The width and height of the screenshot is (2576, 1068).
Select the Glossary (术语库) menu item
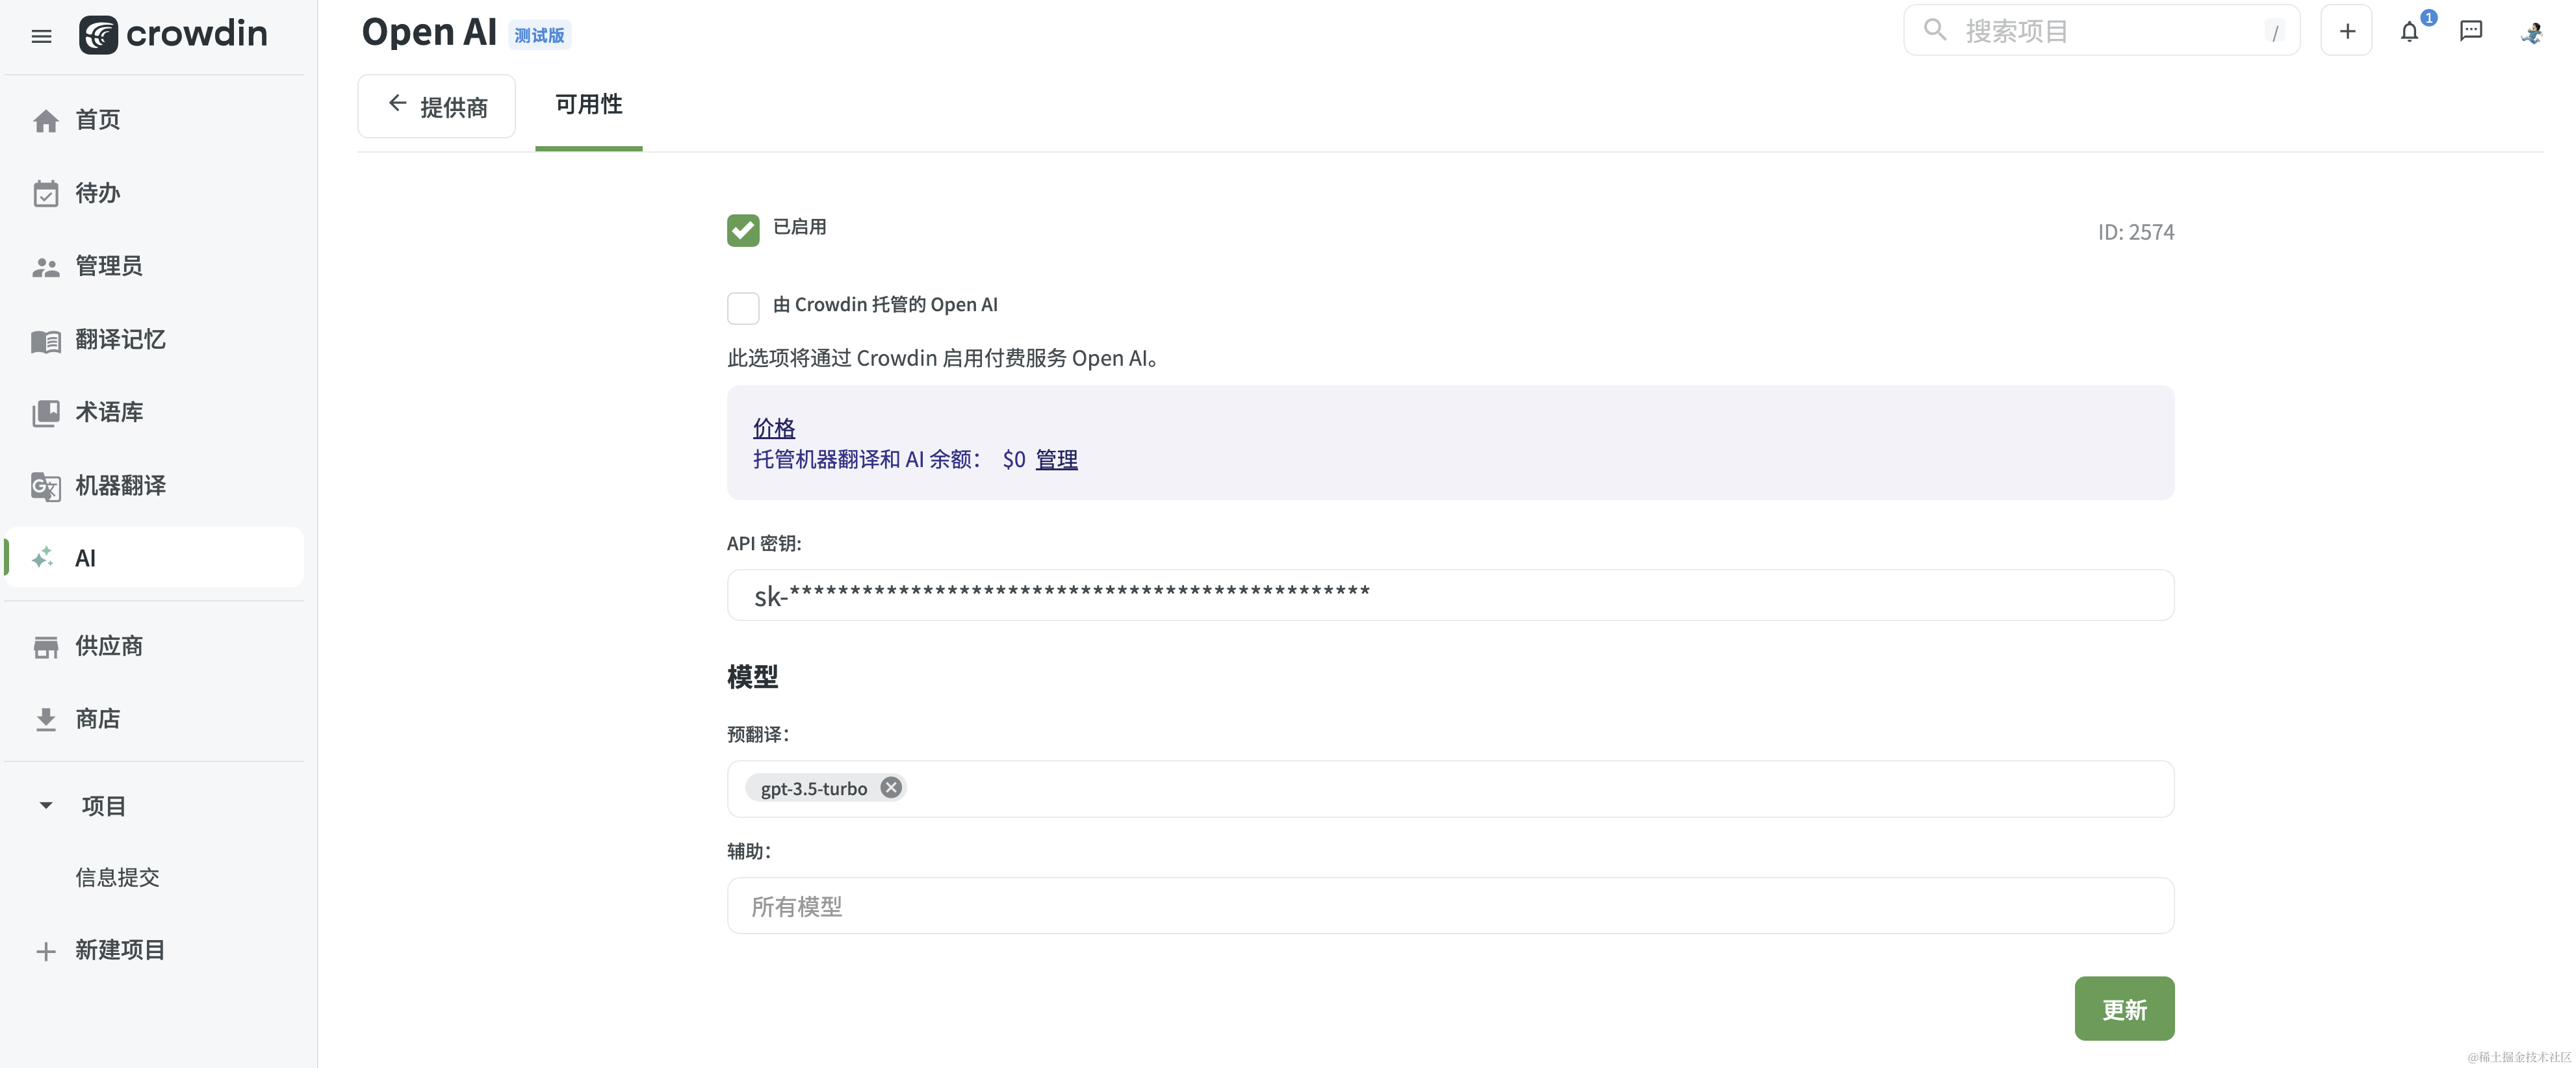point(109,413)
